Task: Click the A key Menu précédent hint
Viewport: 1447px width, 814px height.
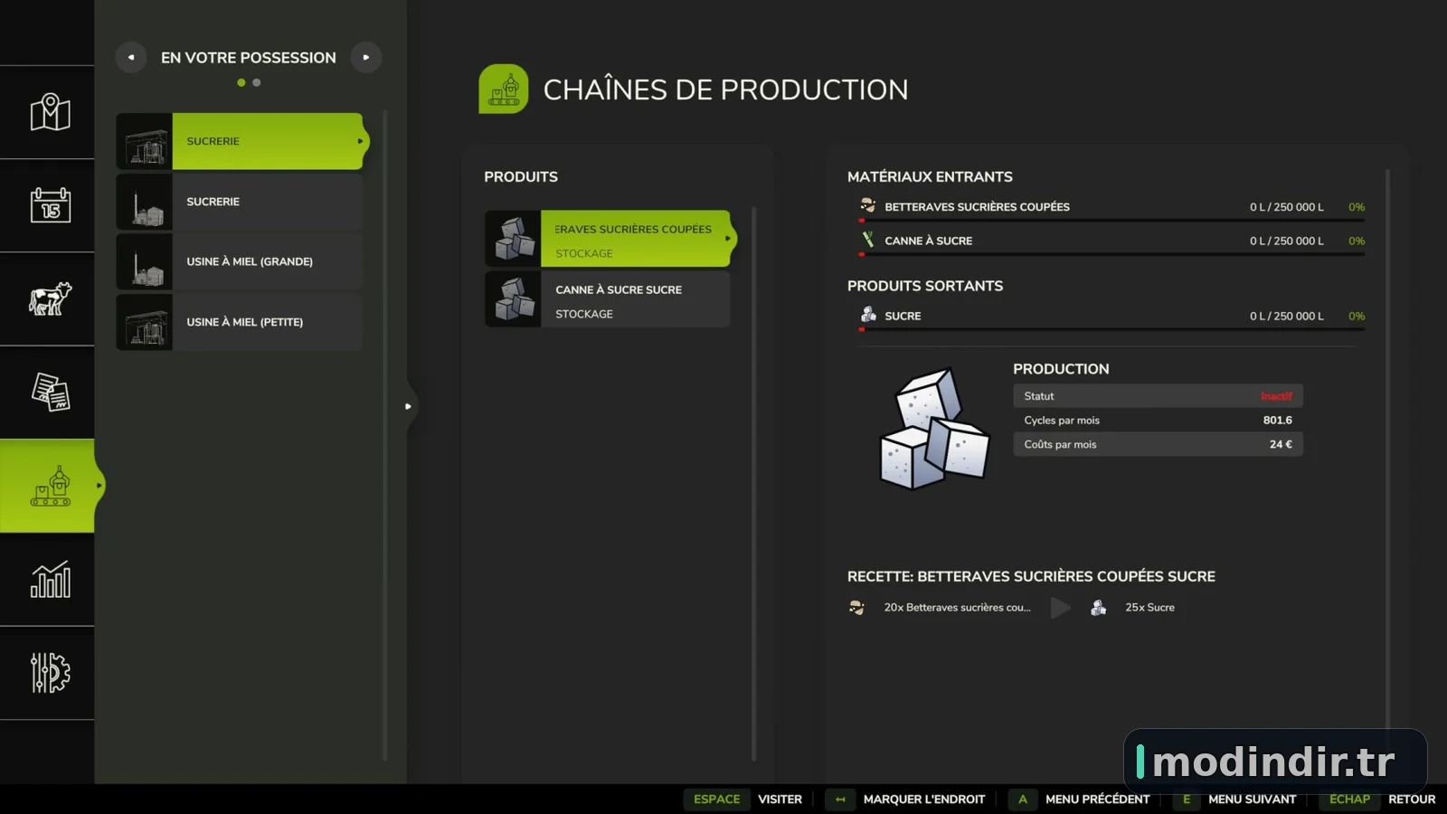Action: (x=1023, y=800)
